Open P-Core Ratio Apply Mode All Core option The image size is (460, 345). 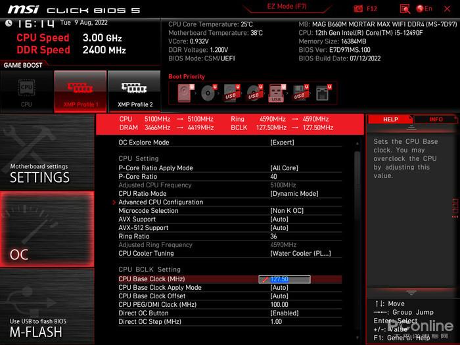click(284, 168)
